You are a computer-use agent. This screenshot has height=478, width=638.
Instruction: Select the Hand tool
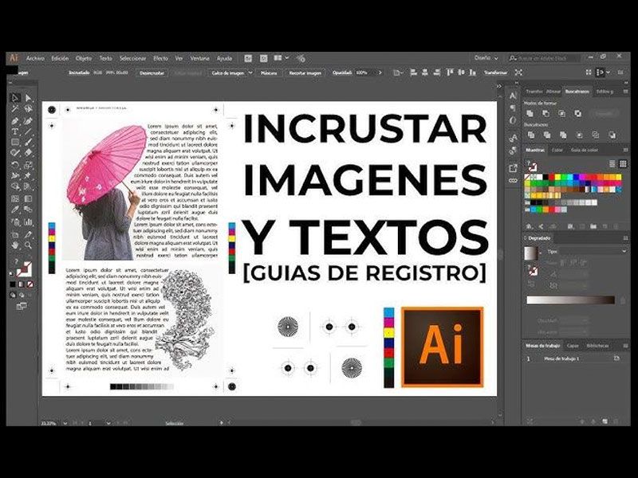(x=15, y=245)
